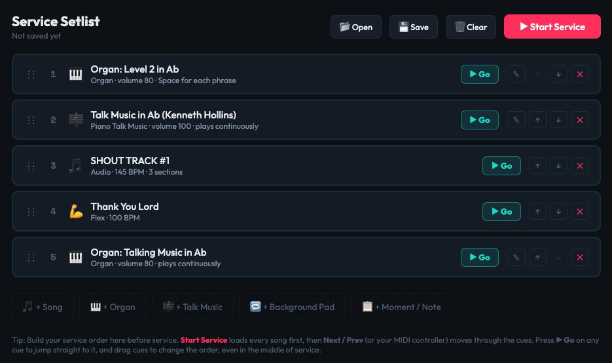
Task: Click the 'Not saved yet' status text
Action: 36,36
